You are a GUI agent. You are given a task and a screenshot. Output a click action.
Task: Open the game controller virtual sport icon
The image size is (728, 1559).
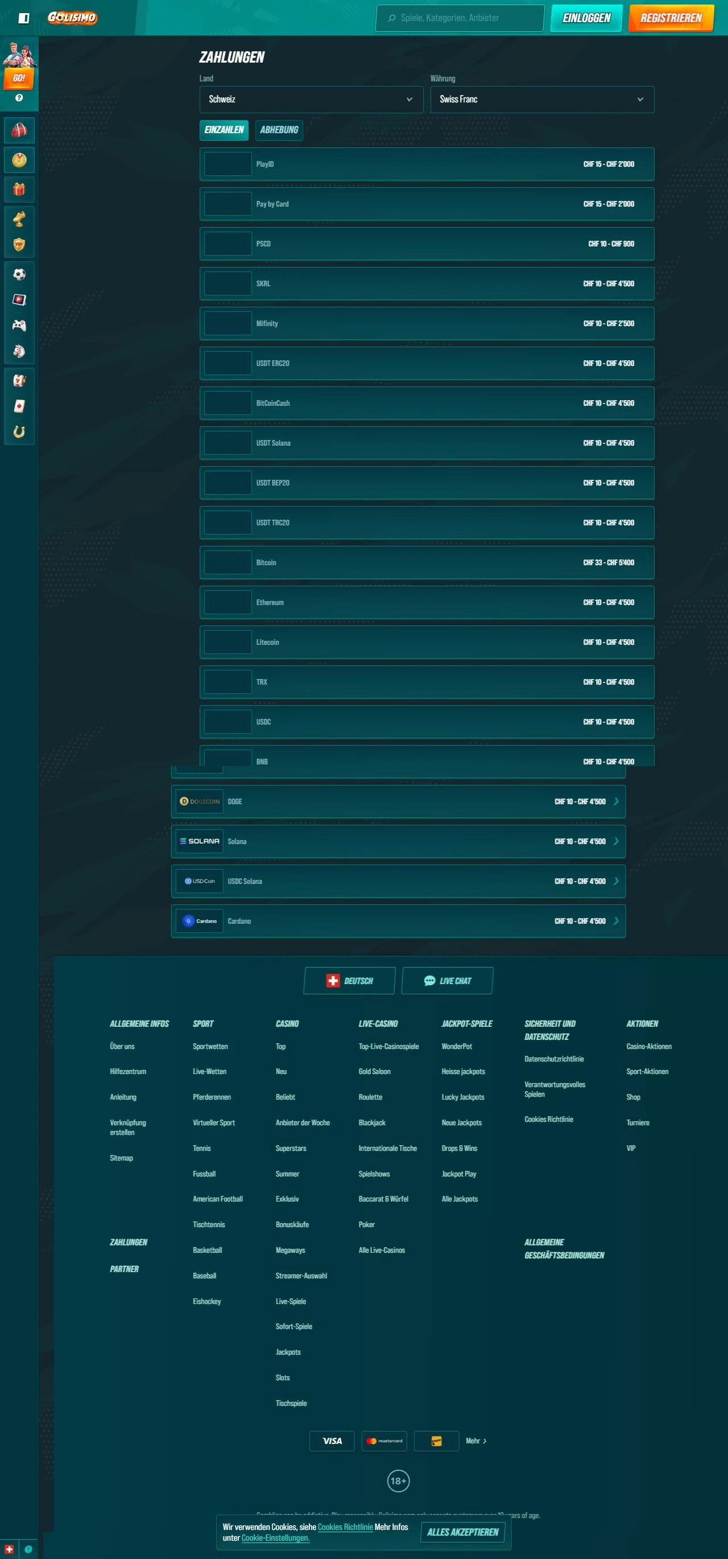(19, 326)
